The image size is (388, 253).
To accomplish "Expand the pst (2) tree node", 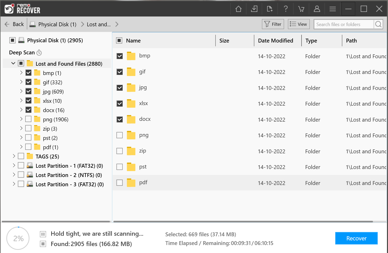I will (21, 138).
